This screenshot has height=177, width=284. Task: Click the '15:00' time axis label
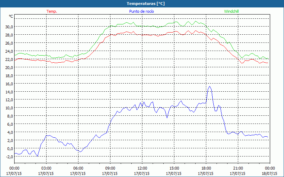[x=174, y=169]
